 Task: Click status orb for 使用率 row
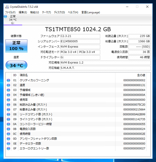pos(9,100)
